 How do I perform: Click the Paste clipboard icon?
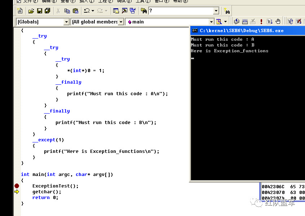point(75,11)
